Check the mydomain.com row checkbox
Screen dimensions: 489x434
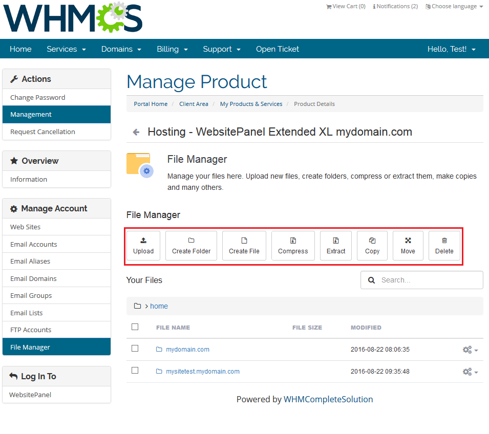[135, 348]
